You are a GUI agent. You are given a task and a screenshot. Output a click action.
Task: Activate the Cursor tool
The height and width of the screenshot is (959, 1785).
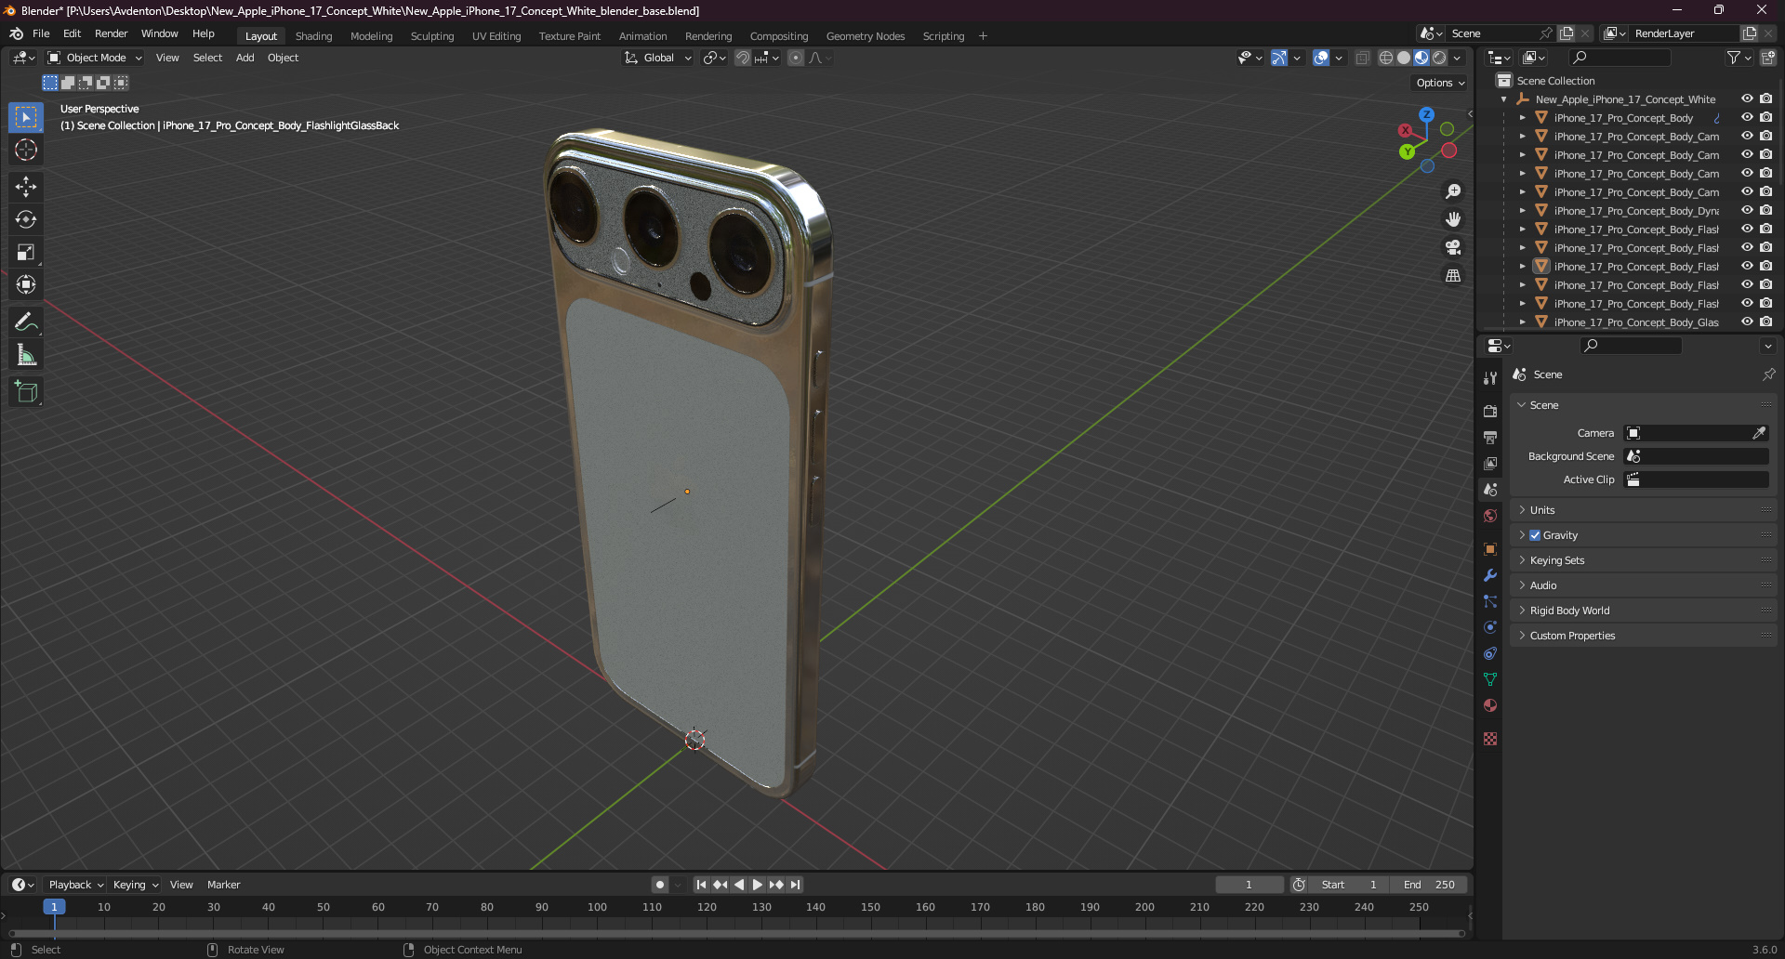pyautogui.click(x=26, y=150)
